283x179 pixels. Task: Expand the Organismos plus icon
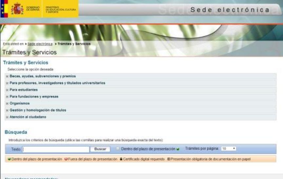coord(7,103)
